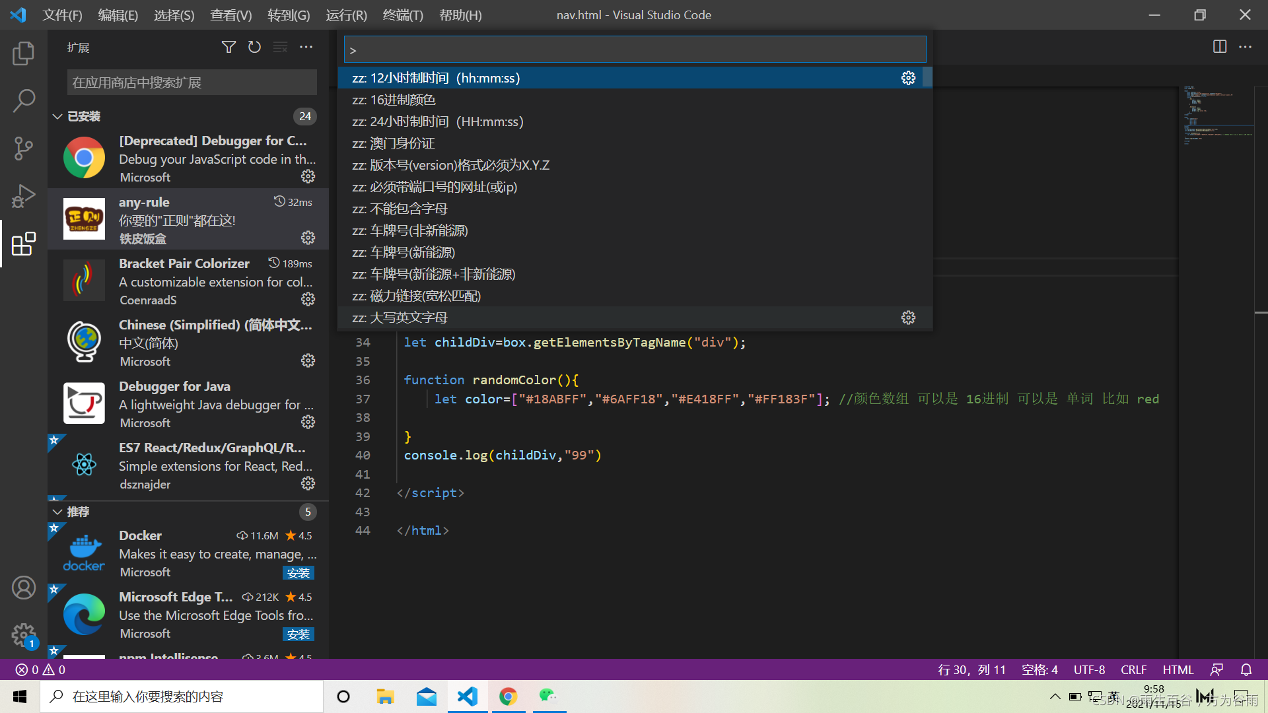
Task: Select command zz: 澳门身份证
Action: (635, 143)
